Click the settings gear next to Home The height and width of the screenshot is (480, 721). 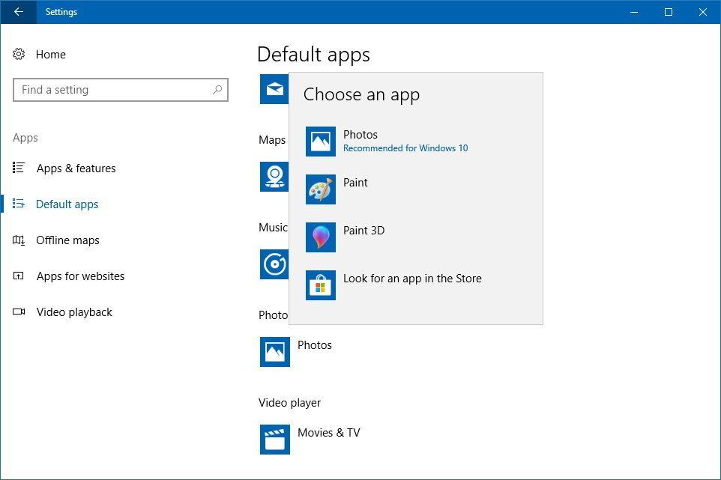tap(18, 54)
